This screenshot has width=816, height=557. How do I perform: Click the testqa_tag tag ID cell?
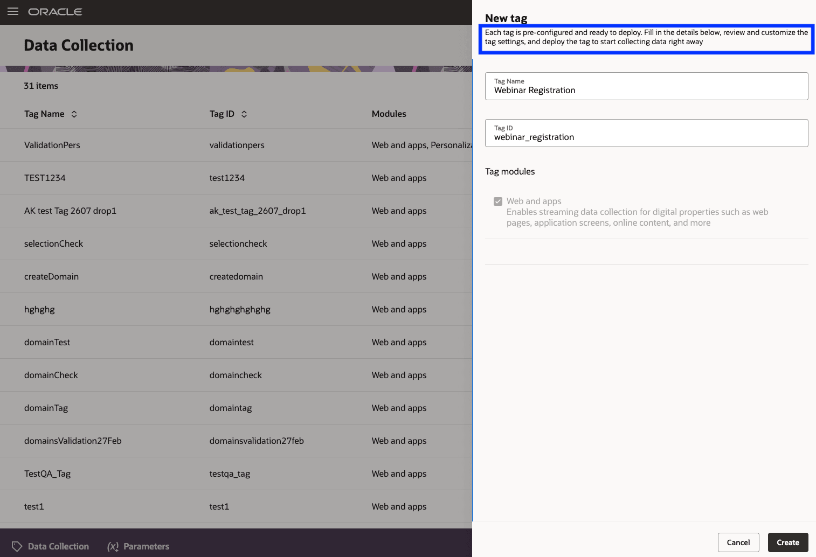230,474
